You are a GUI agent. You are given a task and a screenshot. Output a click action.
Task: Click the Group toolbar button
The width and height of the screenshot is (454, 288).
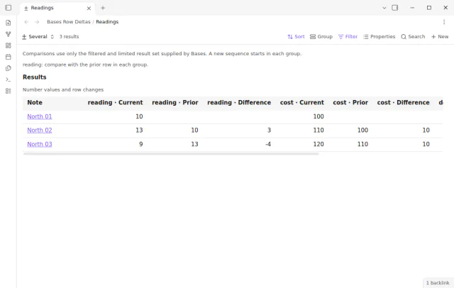pyautogui.click(x=321, y=37)
